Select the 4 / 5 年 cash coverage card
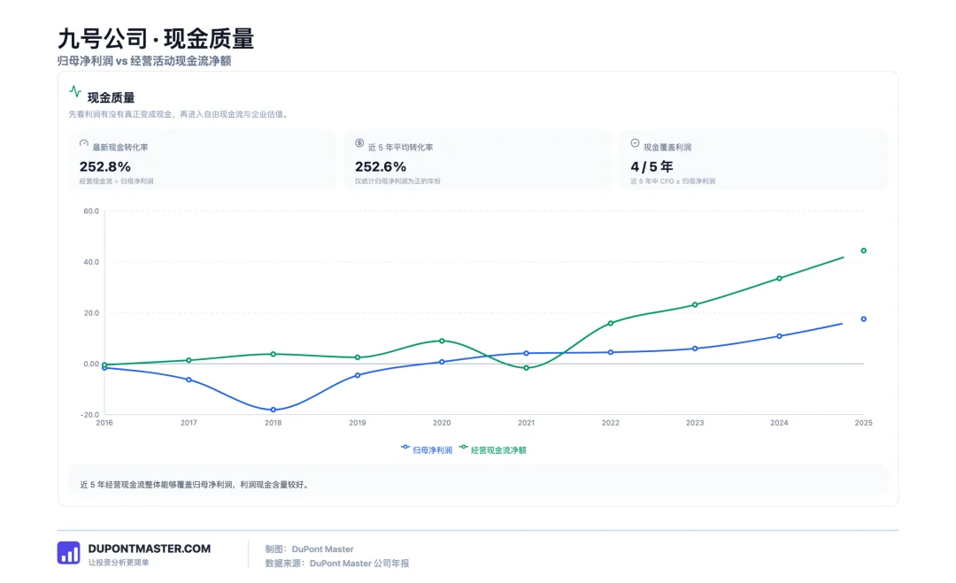This screenshot has height=583, width=956. [753, 159]
